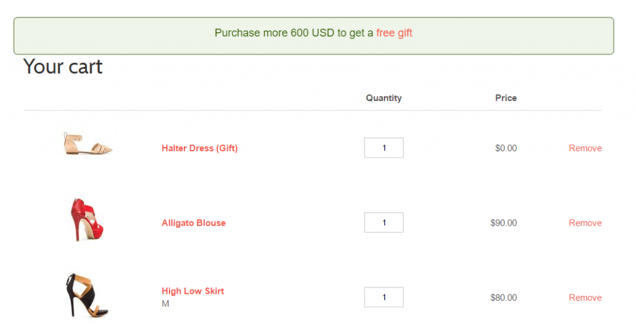Focus the High Low Skirt quantity field
The height and width of the screenshot is (333, 636).
coord(384,298)
